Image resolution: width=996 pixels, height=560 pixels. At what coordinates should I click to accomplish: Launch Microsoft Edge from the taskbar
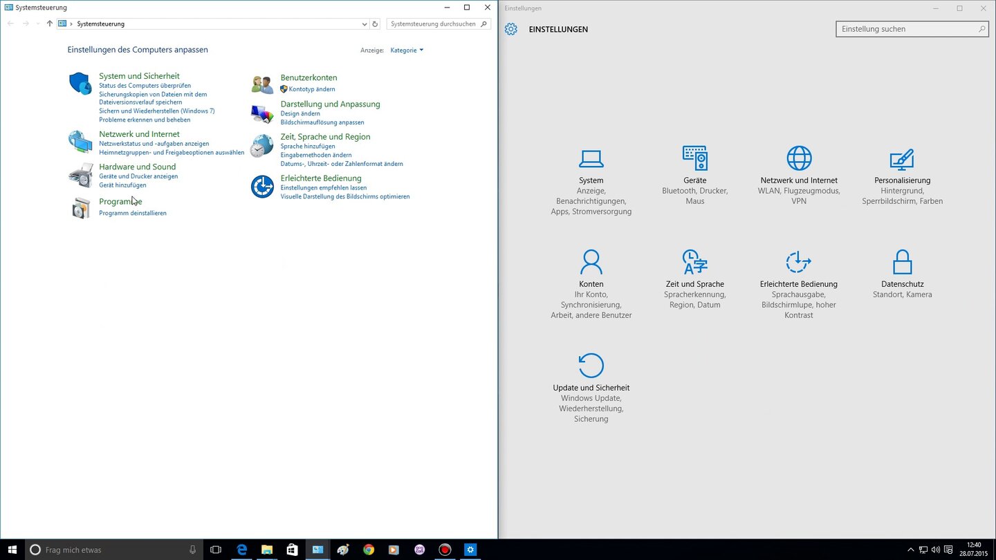241,550
